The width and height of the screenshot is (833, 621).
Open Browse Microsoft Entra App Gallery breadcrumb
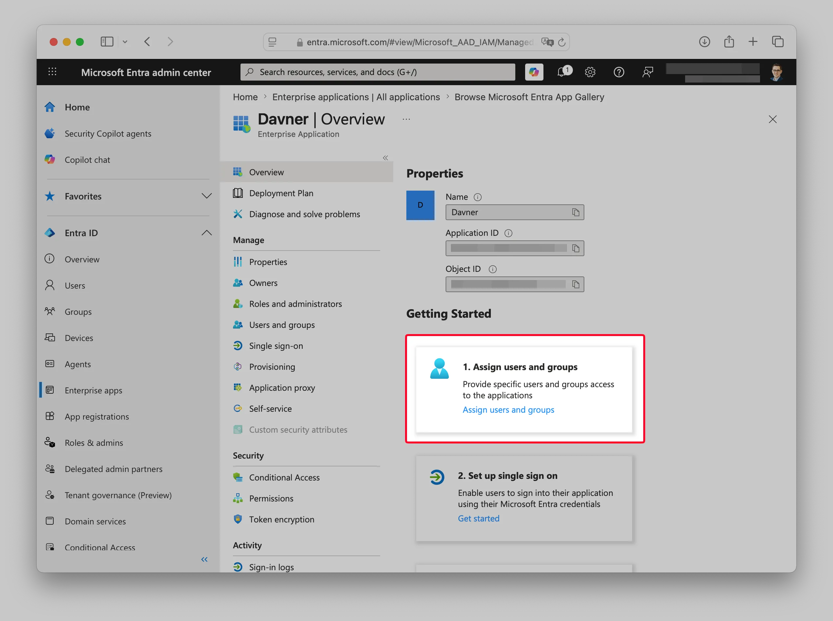pos(529,97)
